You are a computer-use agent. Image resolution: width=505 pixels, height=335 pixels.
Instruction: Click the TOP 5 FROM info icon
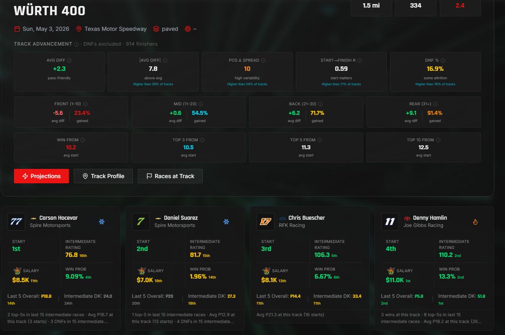click(320, 140)
